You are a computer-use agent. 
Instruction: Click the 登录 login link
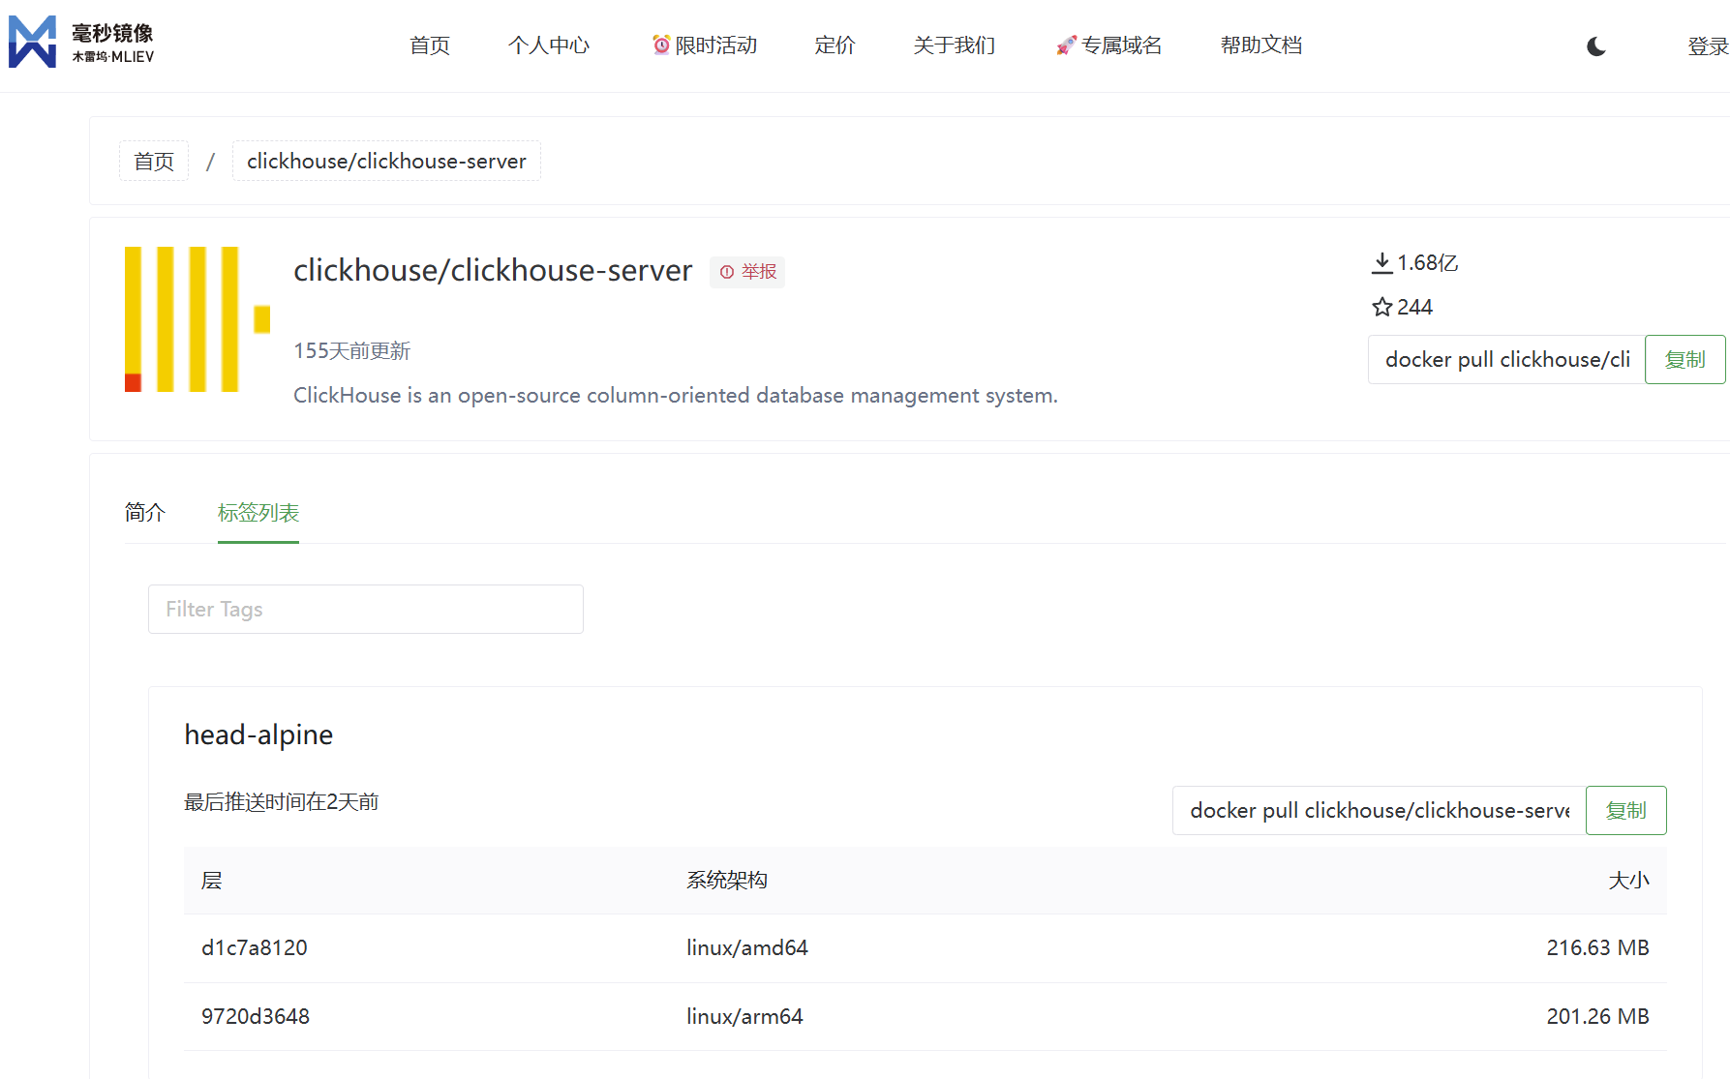tap(1708, 46)
